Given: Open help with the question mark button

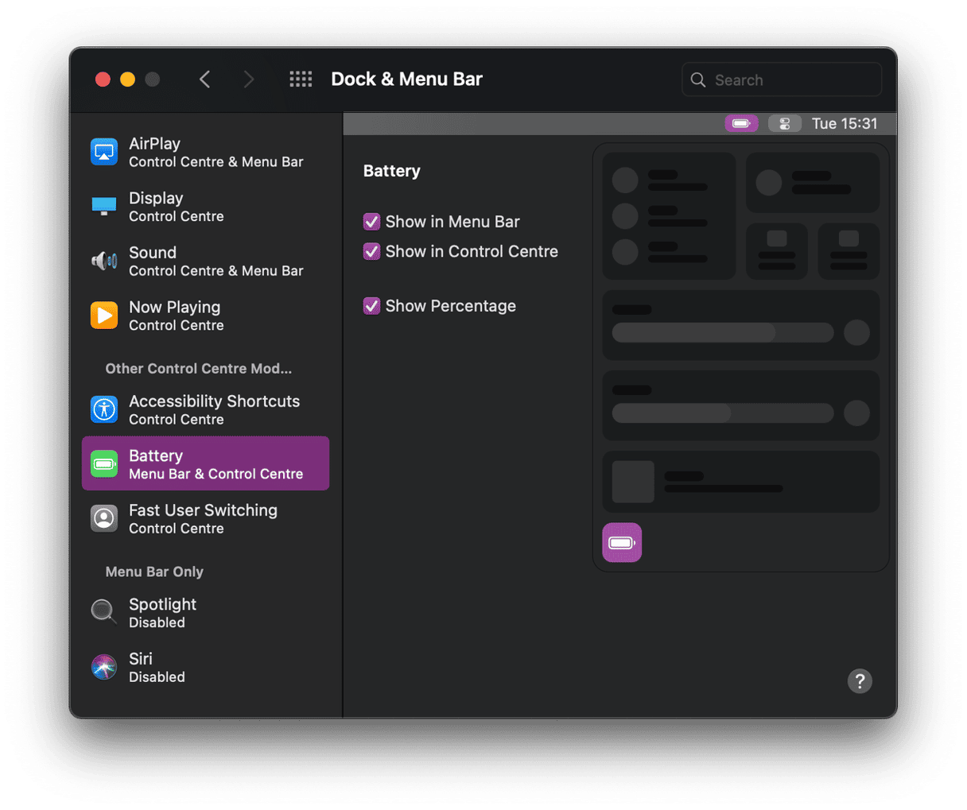Looking at the screenshot, I should point(860,681).
